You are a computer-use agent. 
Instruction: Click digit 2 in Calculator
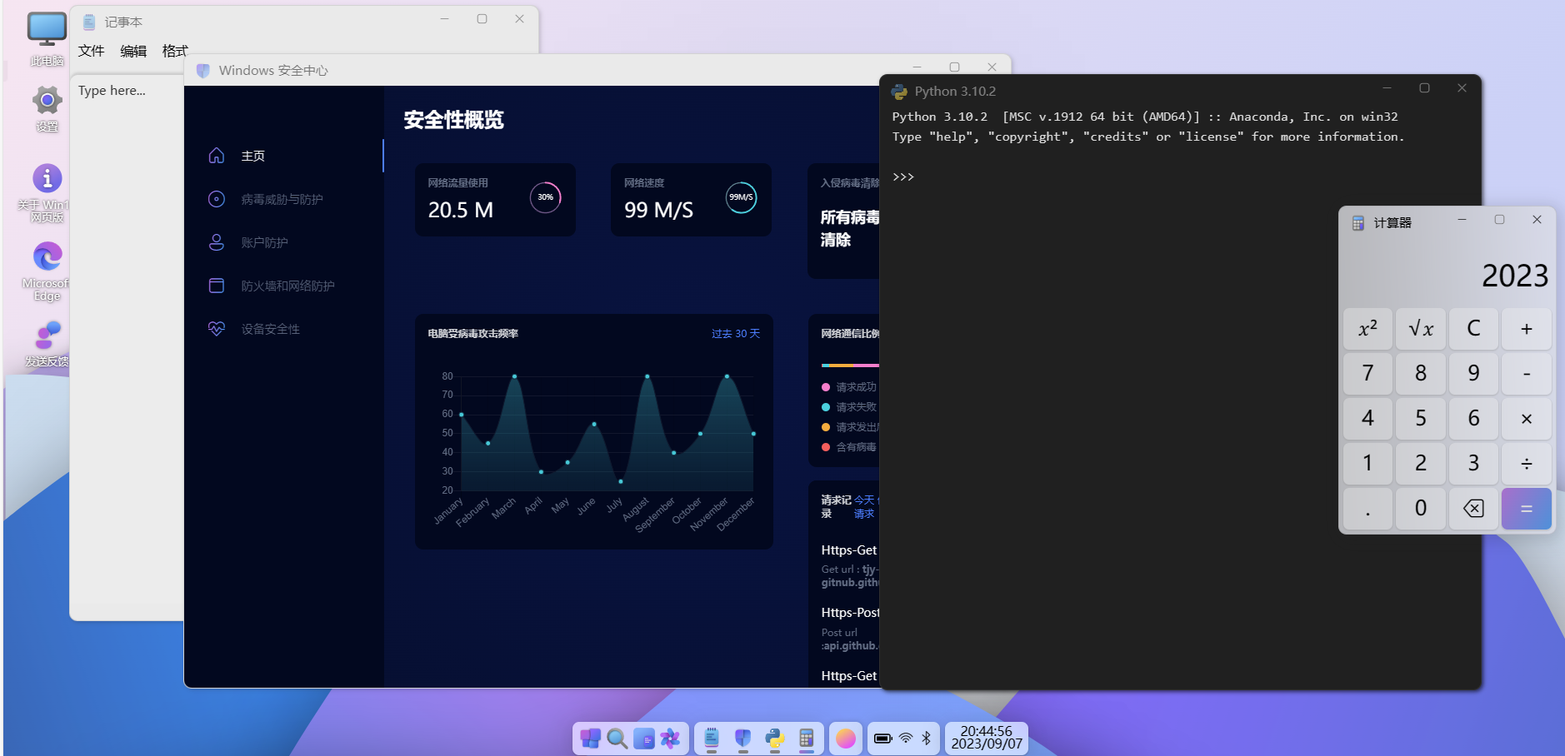point(1421,463)
